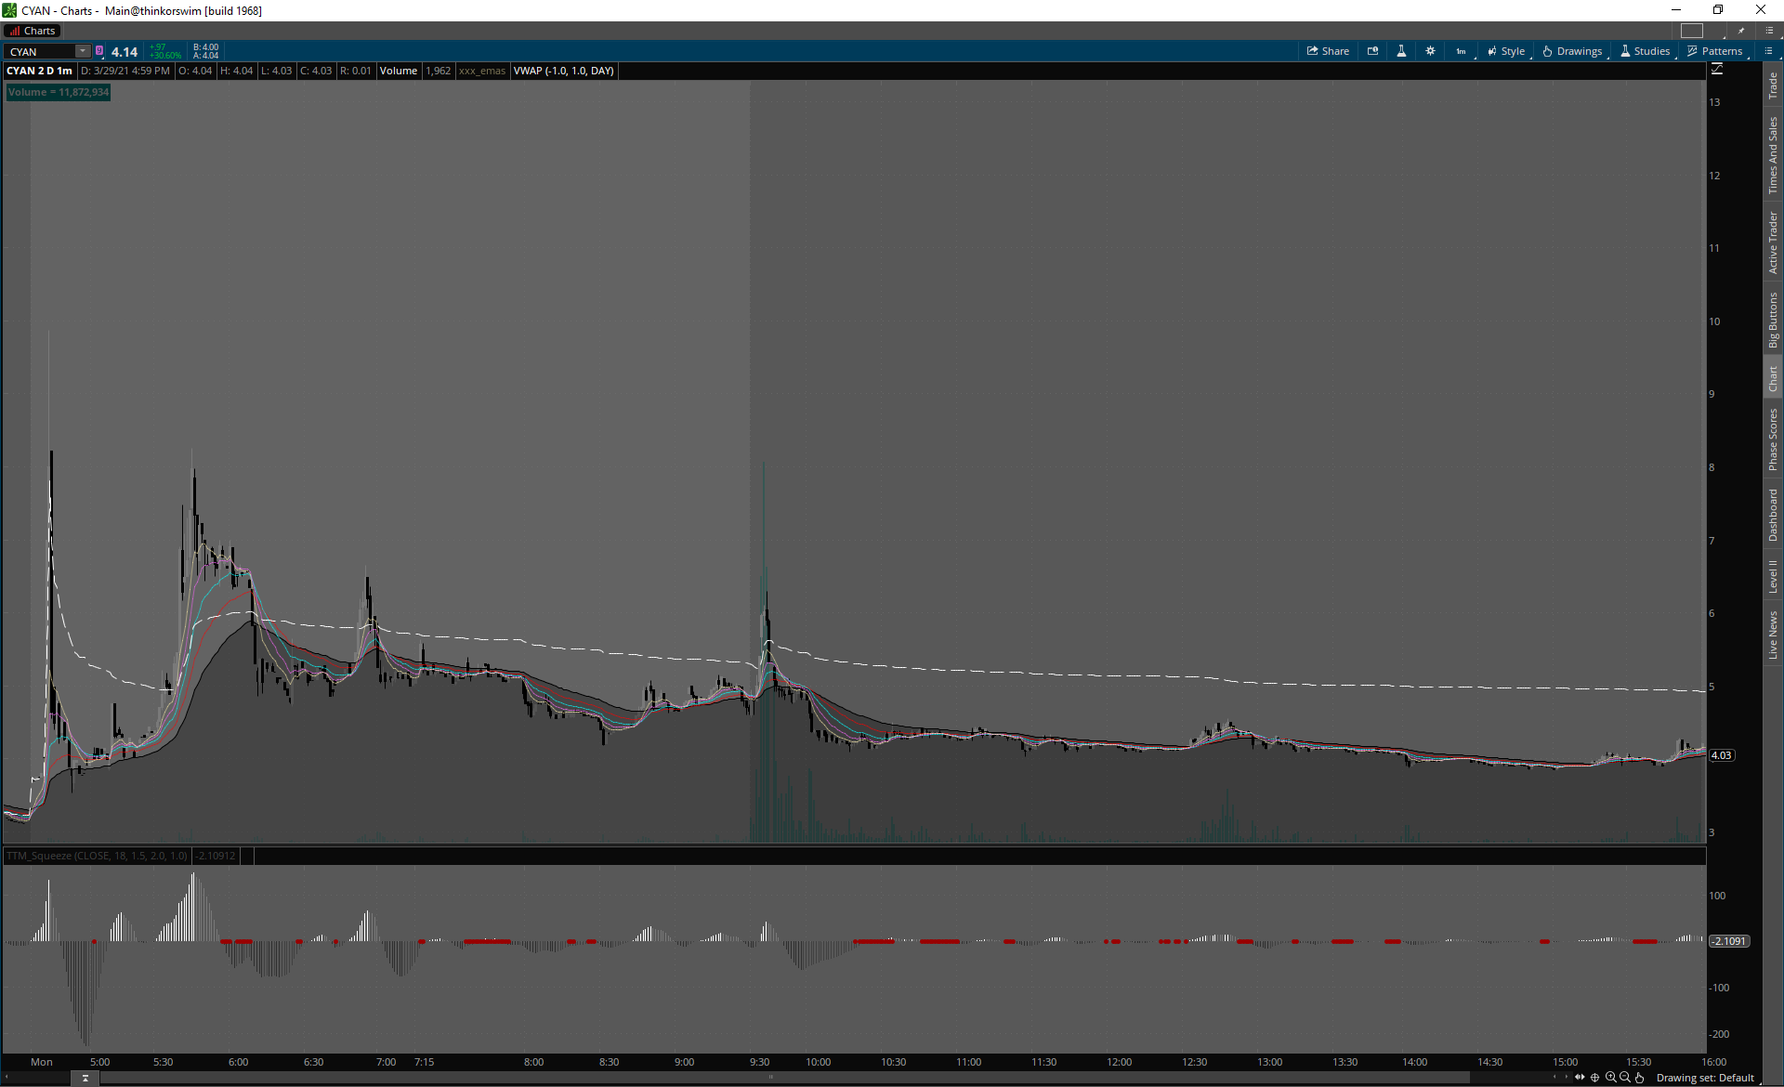Open the Drawing set: Default dropdown
This screenshot has width=1784, height=1087.
coord(1704,1078)
